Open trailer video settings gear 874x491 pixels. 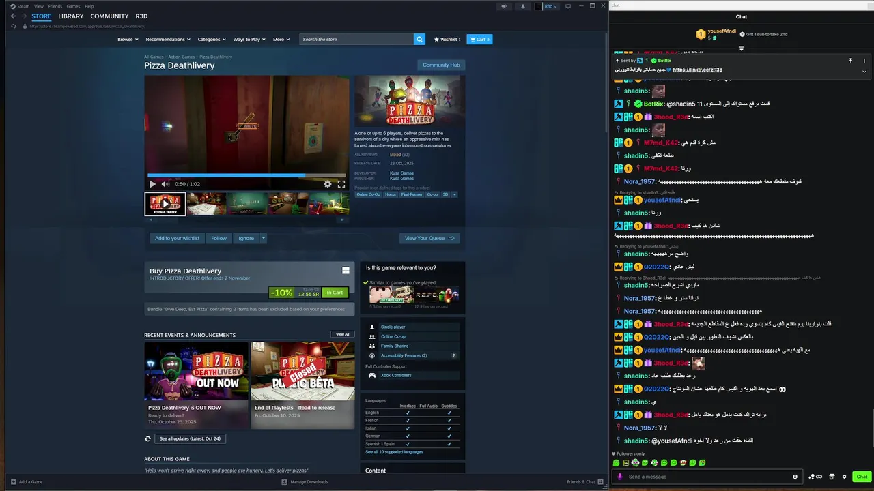click(328, 184)
